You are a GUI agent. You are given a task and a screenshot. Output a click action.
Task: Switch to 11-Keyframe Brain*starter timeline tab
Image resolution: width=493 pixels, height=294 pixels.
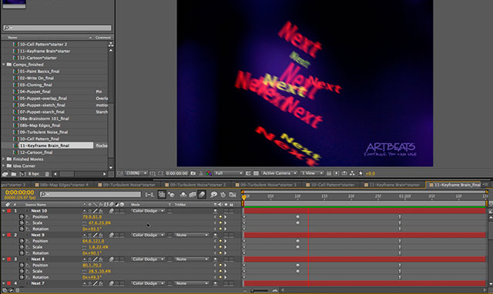[x=392, y=185]
